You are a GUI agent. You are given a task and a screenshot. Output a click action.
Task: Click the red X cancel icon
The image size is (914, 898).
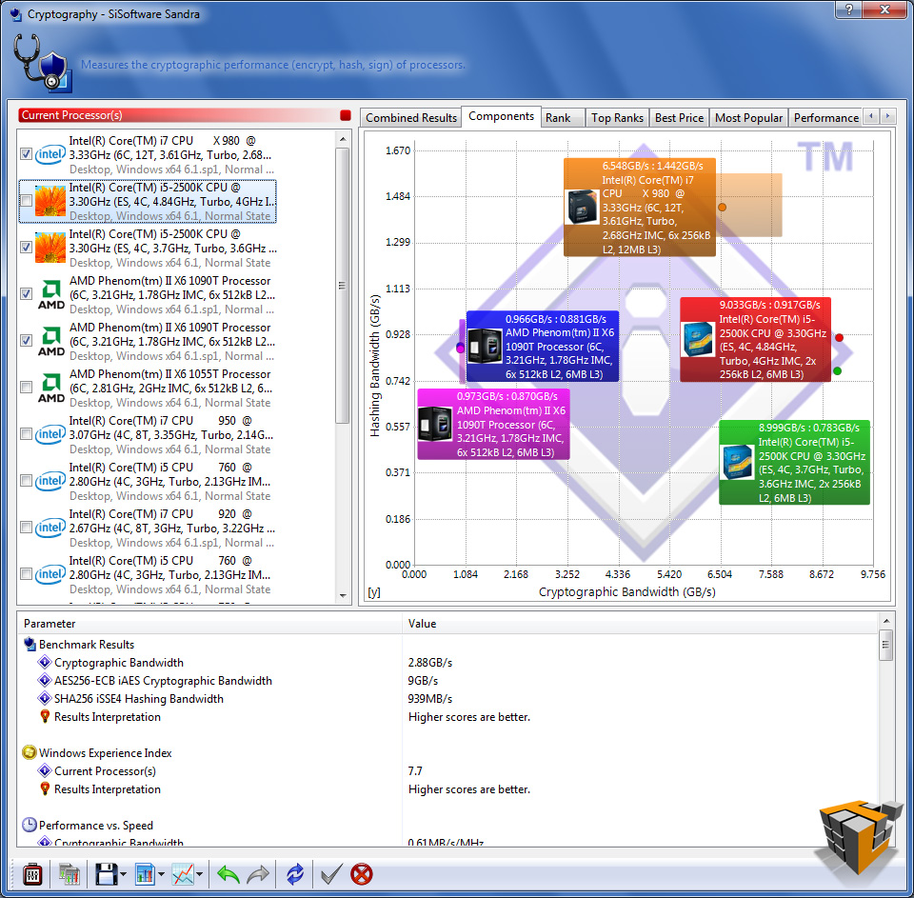362,874
